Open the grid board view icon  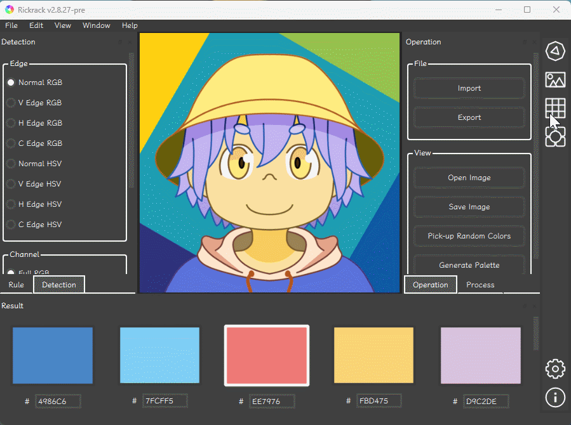tap(555, 108)
